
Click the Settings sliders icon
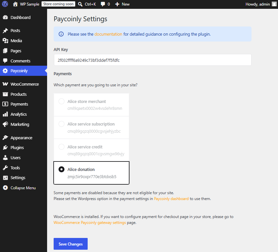click(5, 177)
